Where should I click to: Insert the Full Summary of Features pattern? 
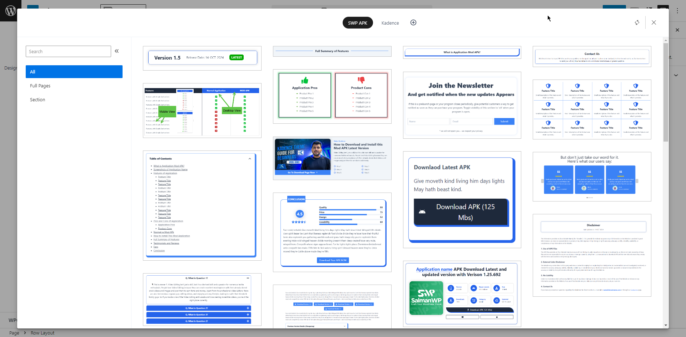click(x=332, y=51)
